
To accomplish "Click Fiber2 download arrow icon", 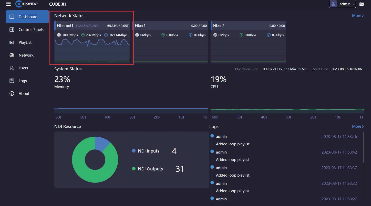I will click(x=269, y=35).
